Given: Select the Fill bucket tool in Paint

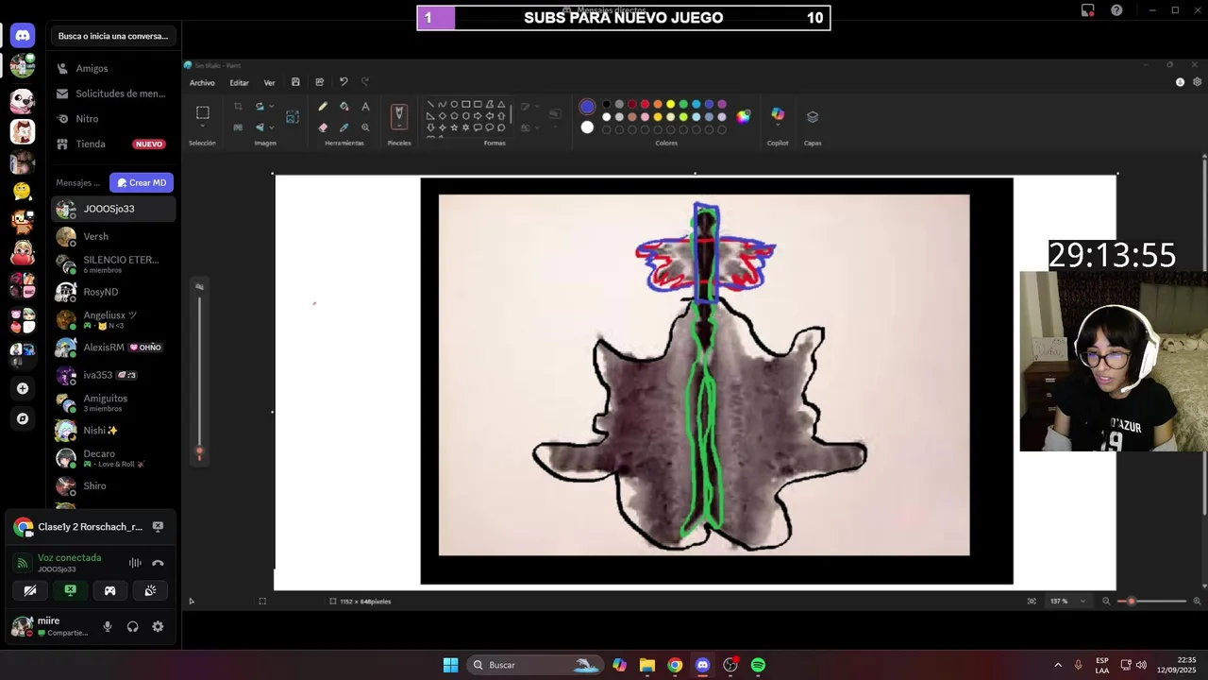Looking at the screenshot, I should [x=344, y=107].
